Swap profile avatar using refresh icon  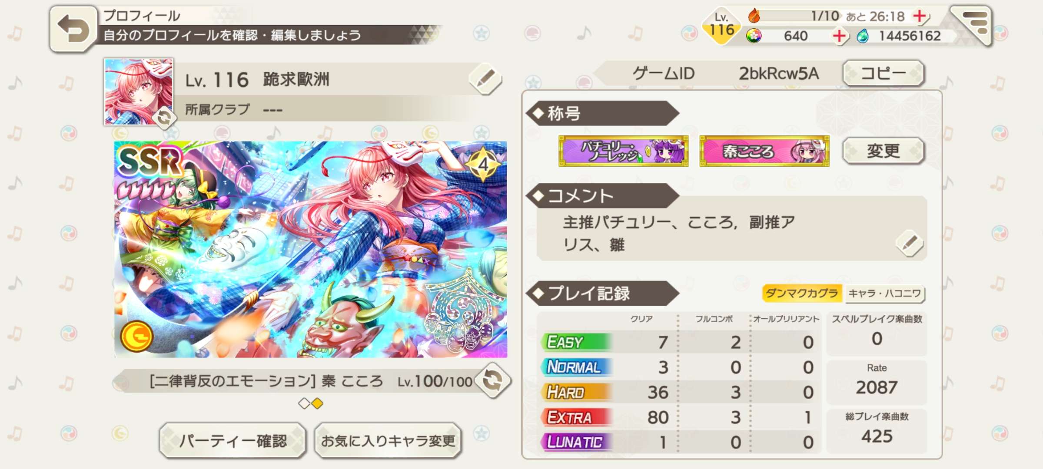click(164, 118)
